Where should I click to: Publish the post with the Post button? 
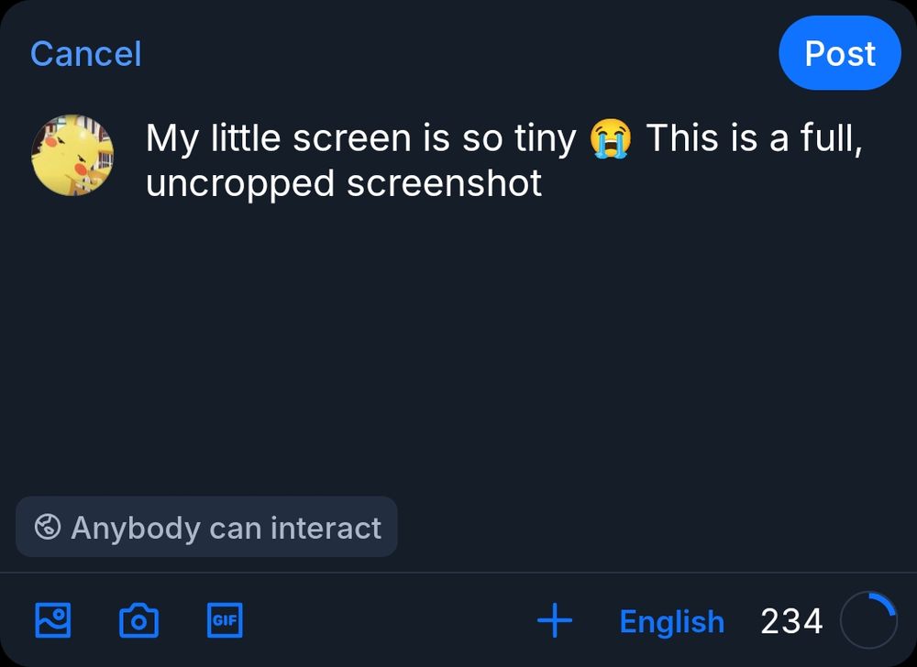(840, 52)
